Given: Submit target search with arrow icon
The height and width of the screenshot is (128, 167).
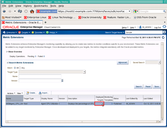Looking at the screenshot, I should [164, 32].
